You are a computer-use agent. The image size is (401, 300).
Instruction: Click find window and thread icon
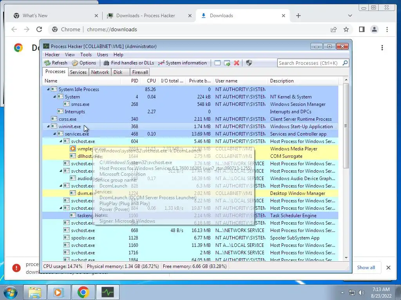(x=227, y=63)
